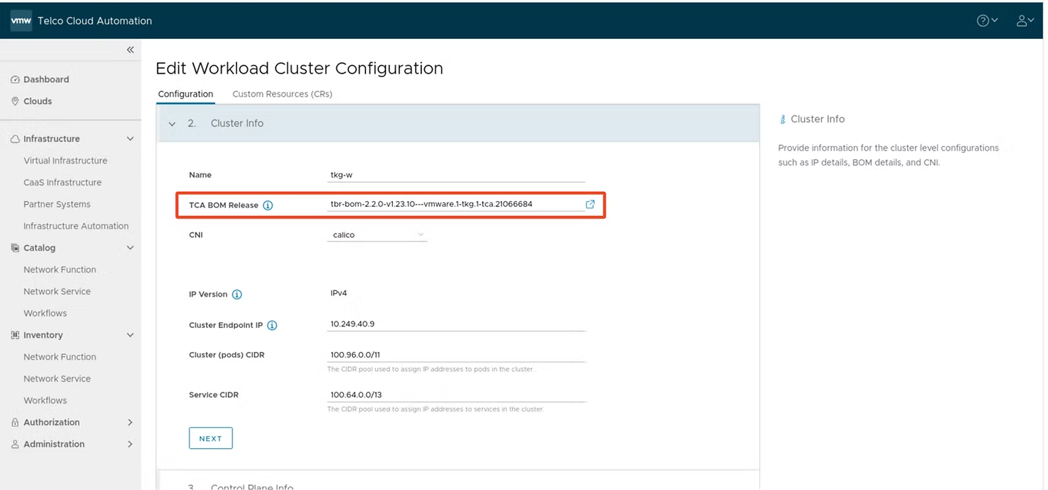The image size is (1048, 490).
Task: Open the BOM release external link icon
Action: point(590,204)
